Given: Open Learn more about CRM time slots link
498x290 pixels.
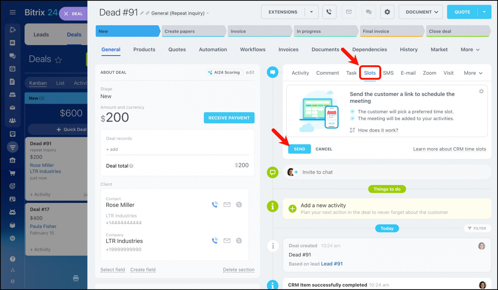Looking at the screenshot, I should click(x=449, y=149).
